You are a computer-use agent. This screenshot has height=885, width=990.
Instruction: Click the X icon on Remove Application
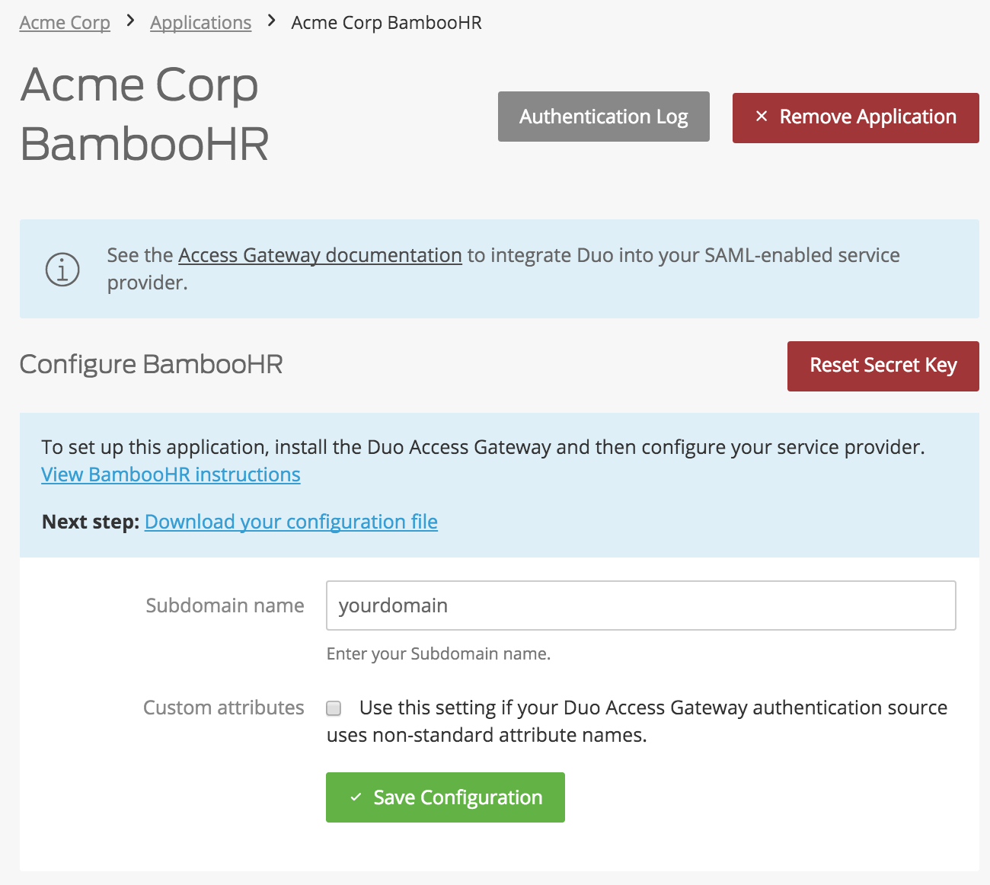click(761, 117)
